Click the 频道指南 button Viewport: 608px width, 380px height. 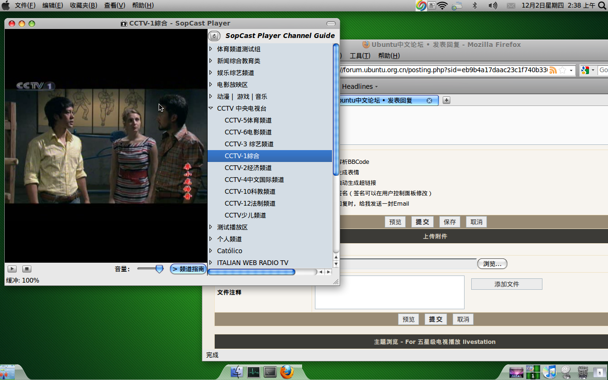(188, 269)
